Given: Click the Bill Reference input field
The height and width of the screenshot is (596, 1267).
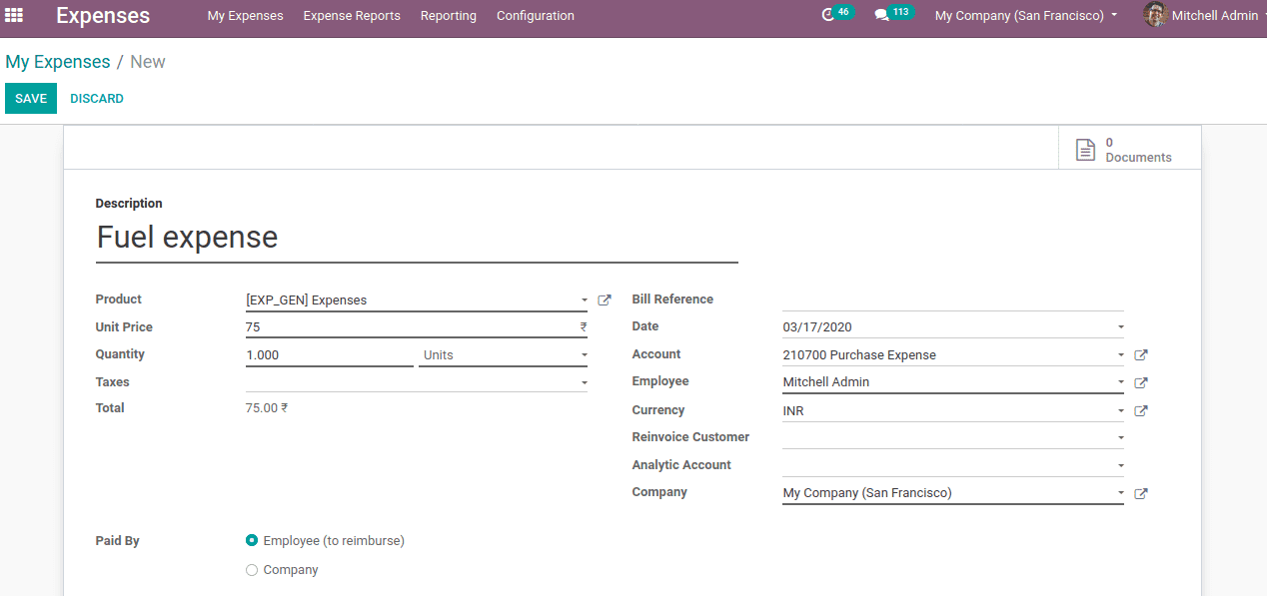Looking at the screenshot, I should point(953,299).
